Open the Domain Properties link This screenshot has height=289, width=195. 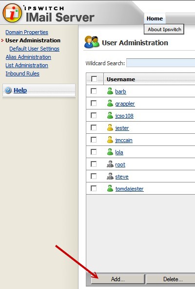(27, 32)
